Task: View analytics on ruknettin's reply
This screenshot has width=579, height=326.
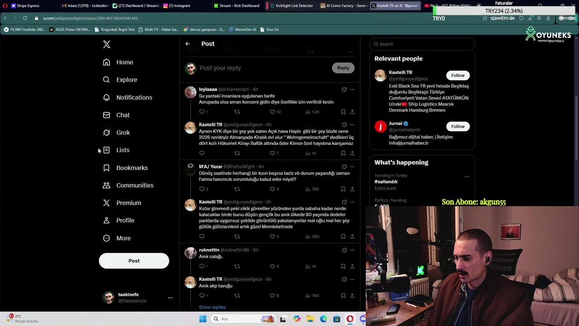Action: 311,266
